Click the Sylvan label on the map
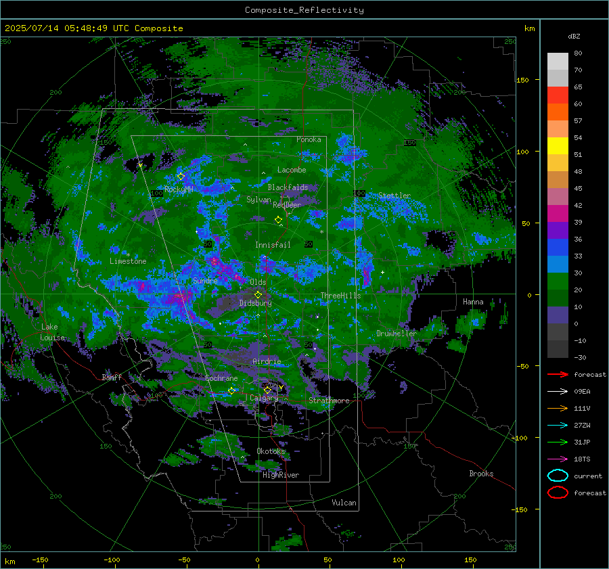This screenshot has width=609, height=569. click(258, 200)
